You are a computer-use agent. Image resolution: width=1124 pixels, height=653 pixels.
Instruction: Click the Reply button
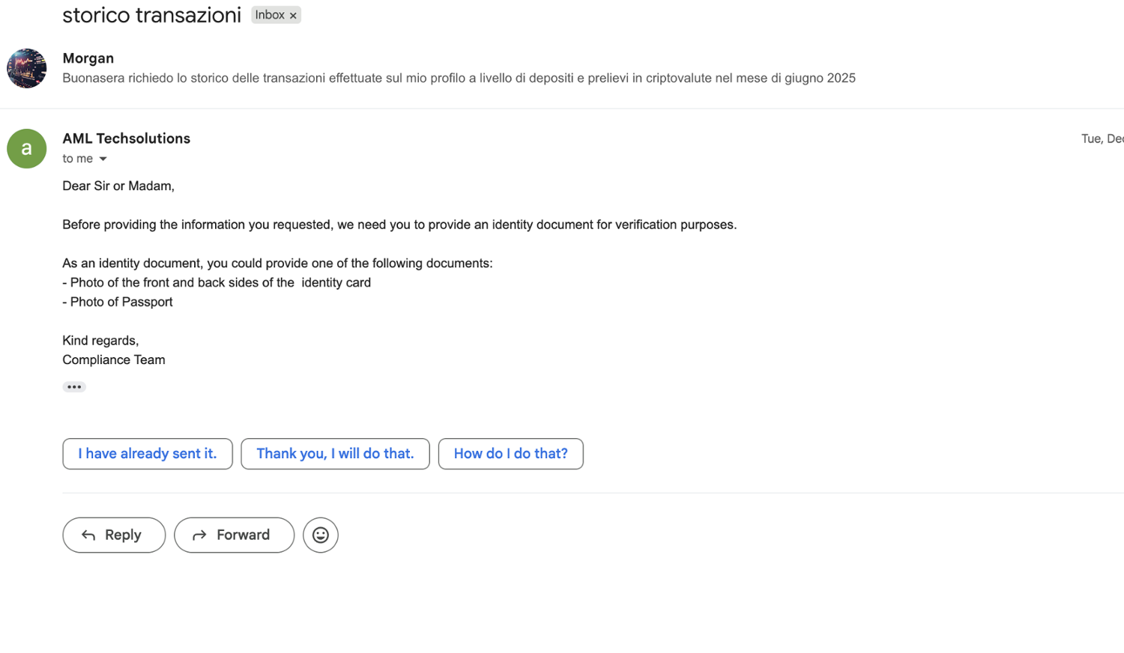pos(114,535)
